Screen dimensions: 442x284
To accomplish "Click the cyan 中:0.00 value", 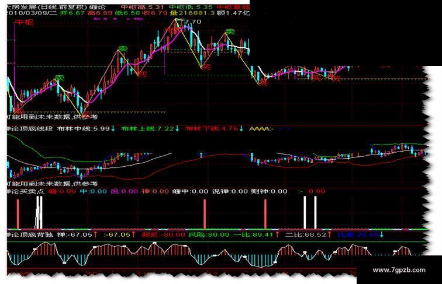I will (94, 191).
